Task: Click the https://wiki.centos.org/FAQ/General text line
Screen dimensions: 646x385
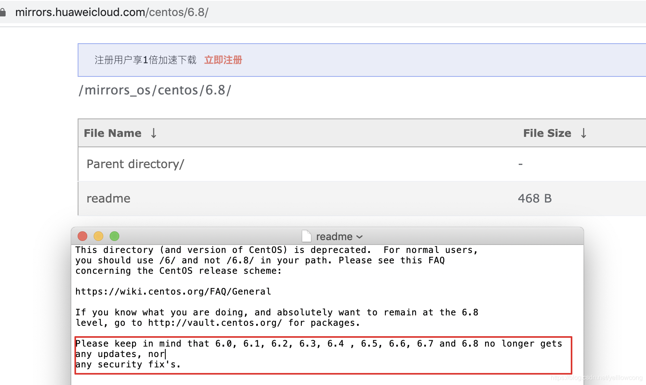Action: (x=173, y=292)
